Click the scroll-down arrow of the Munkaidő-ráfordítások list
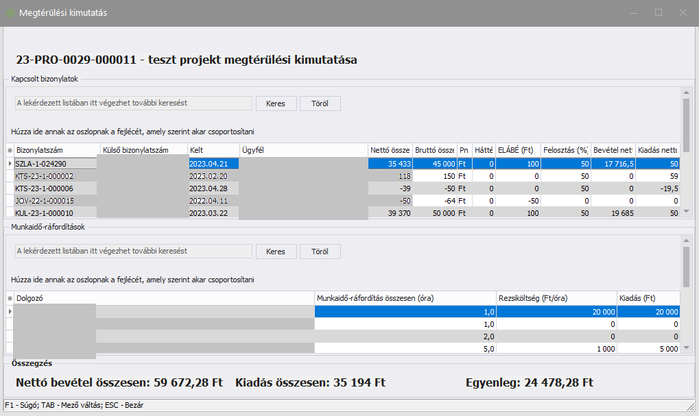Screen dimensions: 699x416 686,348
